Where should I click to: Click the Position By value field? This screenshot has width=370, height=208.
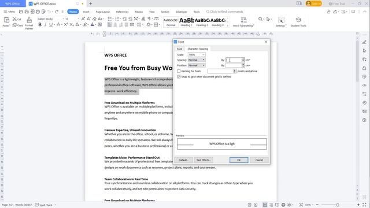pos(234,65)
